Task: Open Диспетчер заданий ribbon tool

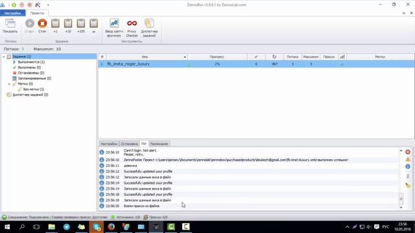Action: click(149, 28)
